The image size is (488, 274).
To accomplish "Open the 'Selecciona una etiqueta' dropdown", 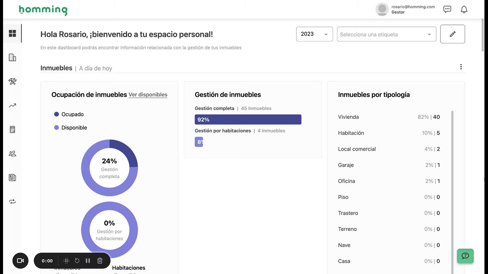I will click(x=386, y=34).
